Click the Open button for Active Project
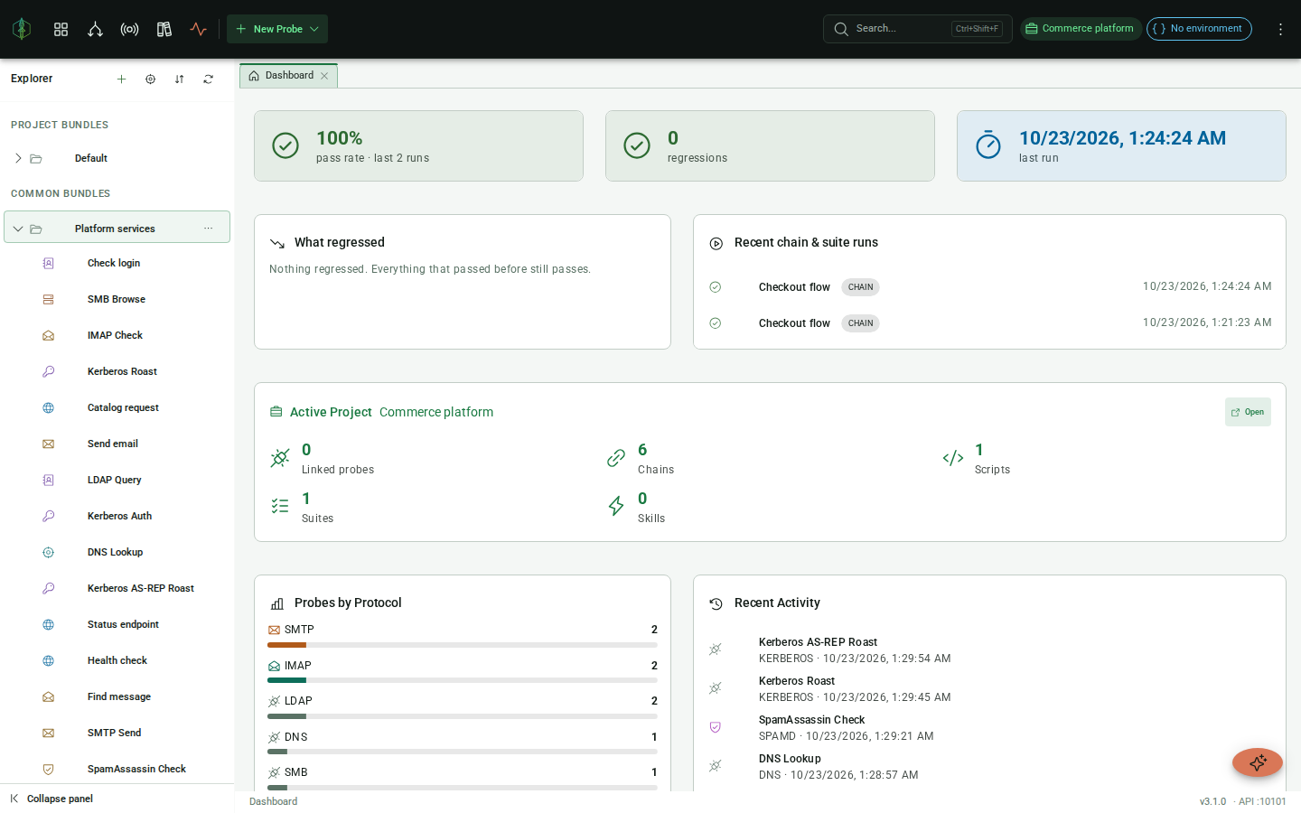Screen dimensions: 1301x813 pos(1248,412)
